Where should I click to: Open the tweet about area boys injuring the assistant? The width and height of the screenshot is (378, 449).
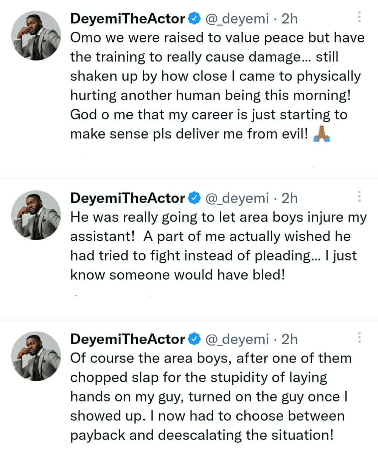[x=211, y=246]
